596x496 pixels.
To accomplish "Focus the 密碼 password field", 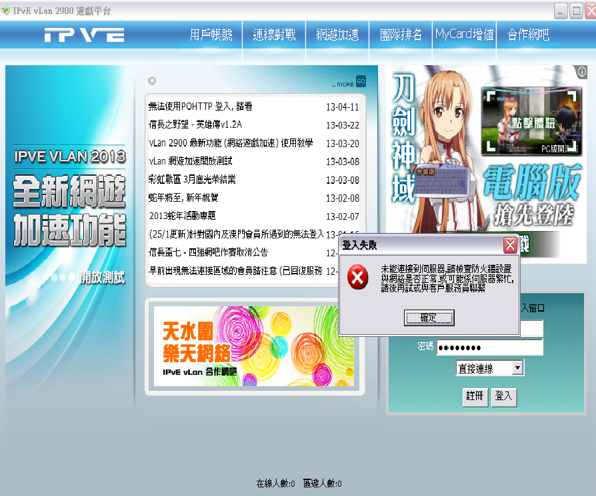I will (489, 348).
